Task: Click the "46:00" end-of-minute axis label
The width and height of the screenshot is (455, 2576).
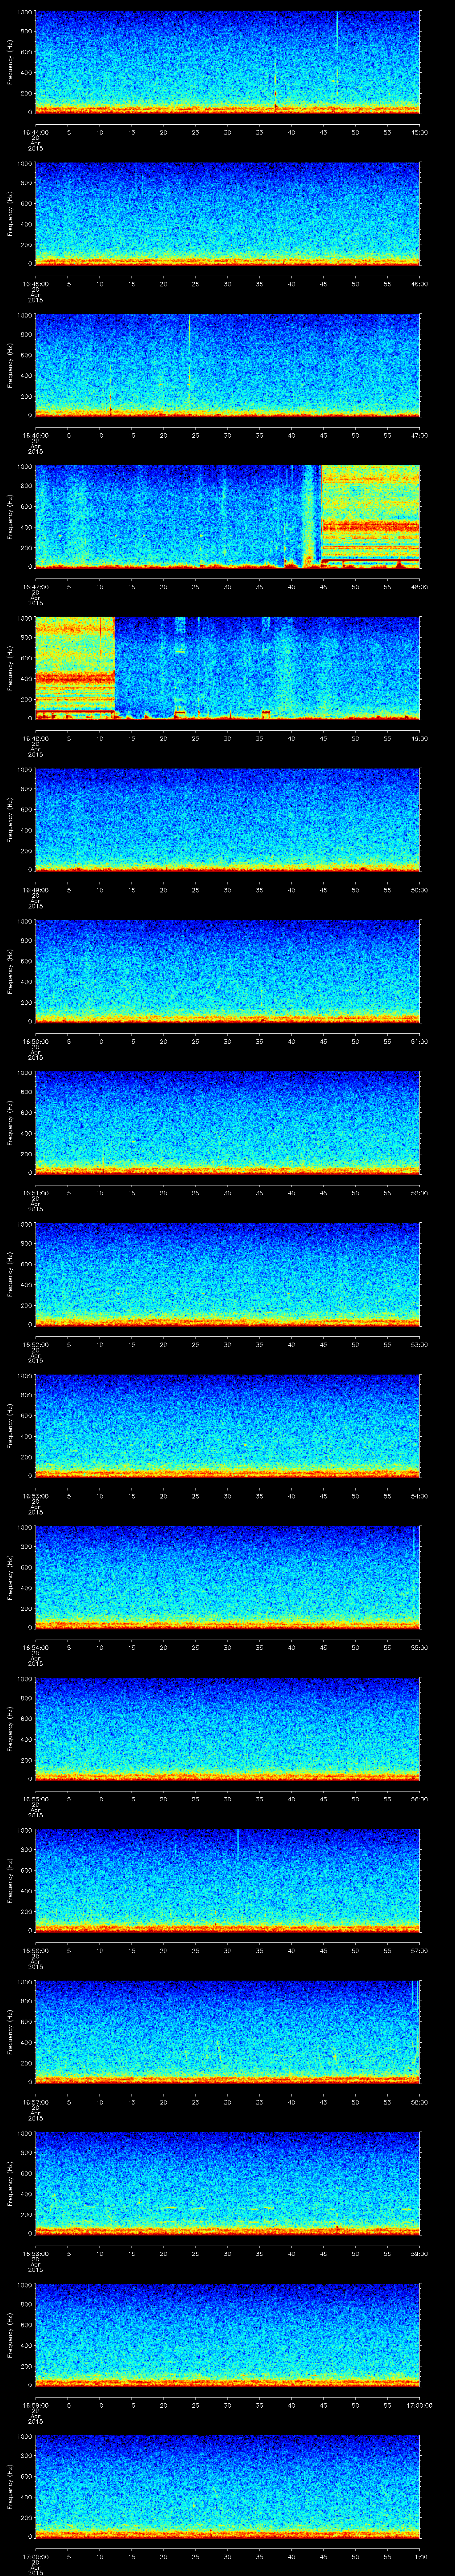Action: tap(420, 284)
